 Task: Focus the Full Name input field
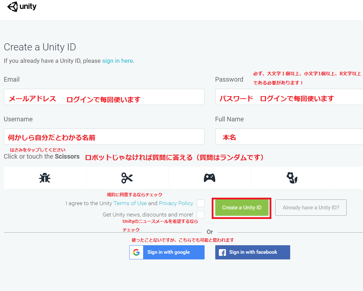289,137
